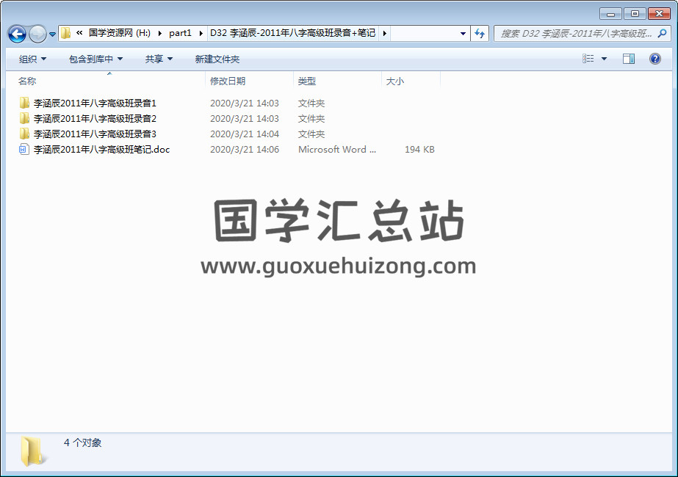Expand arrow after part1 breadcrumb
This screenshot has height=477, width=678.
point(201,33)
